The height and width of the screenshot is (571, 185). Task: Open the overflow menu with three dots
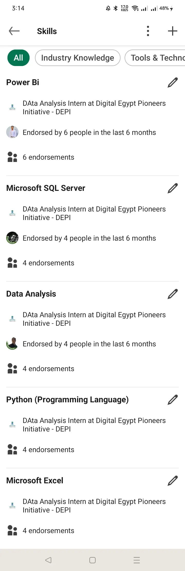[x=148, y=31]
